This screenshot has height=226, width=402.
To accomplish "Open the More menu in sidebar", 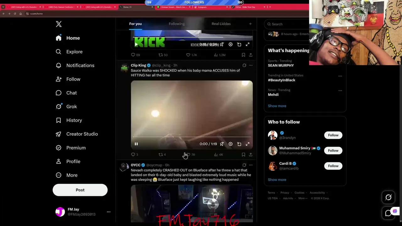I will click(x=67, y=175).
